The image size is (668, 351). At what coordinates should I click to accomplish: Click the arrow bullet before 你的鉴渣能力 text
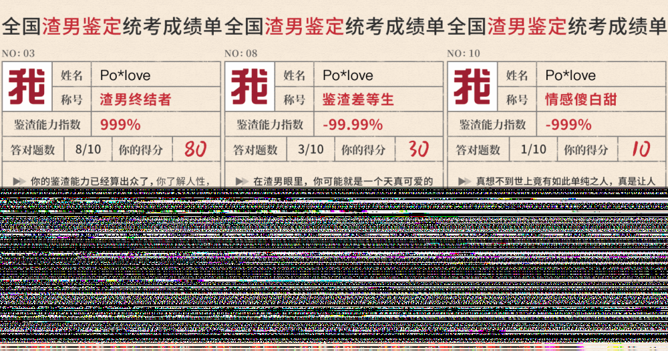click(19, 181)
